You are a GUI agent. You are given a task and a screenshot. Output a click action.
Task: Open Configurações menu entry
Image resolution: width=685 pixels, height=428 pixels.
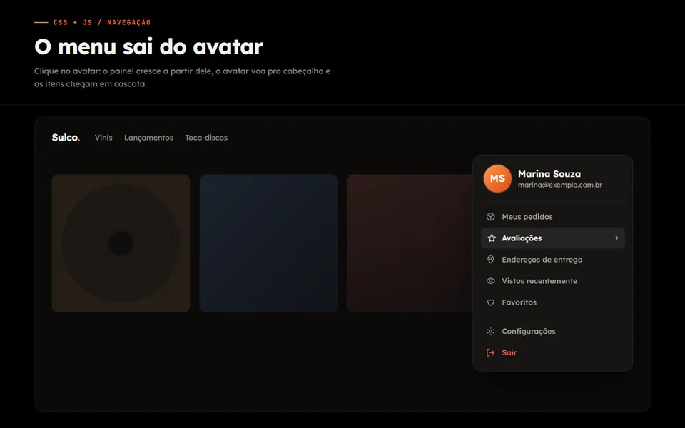(552, 331)
